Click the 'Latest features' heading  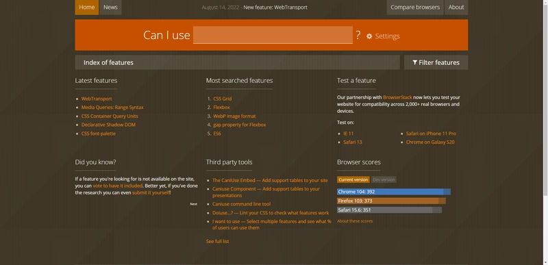[96, 81]
